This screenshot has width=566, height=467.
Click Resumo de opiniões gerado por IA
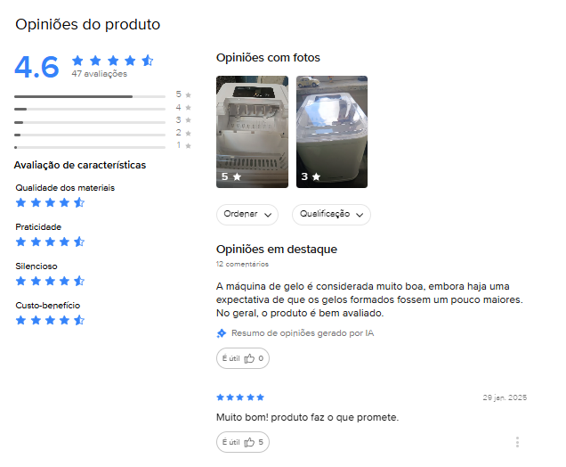(303, 333)
